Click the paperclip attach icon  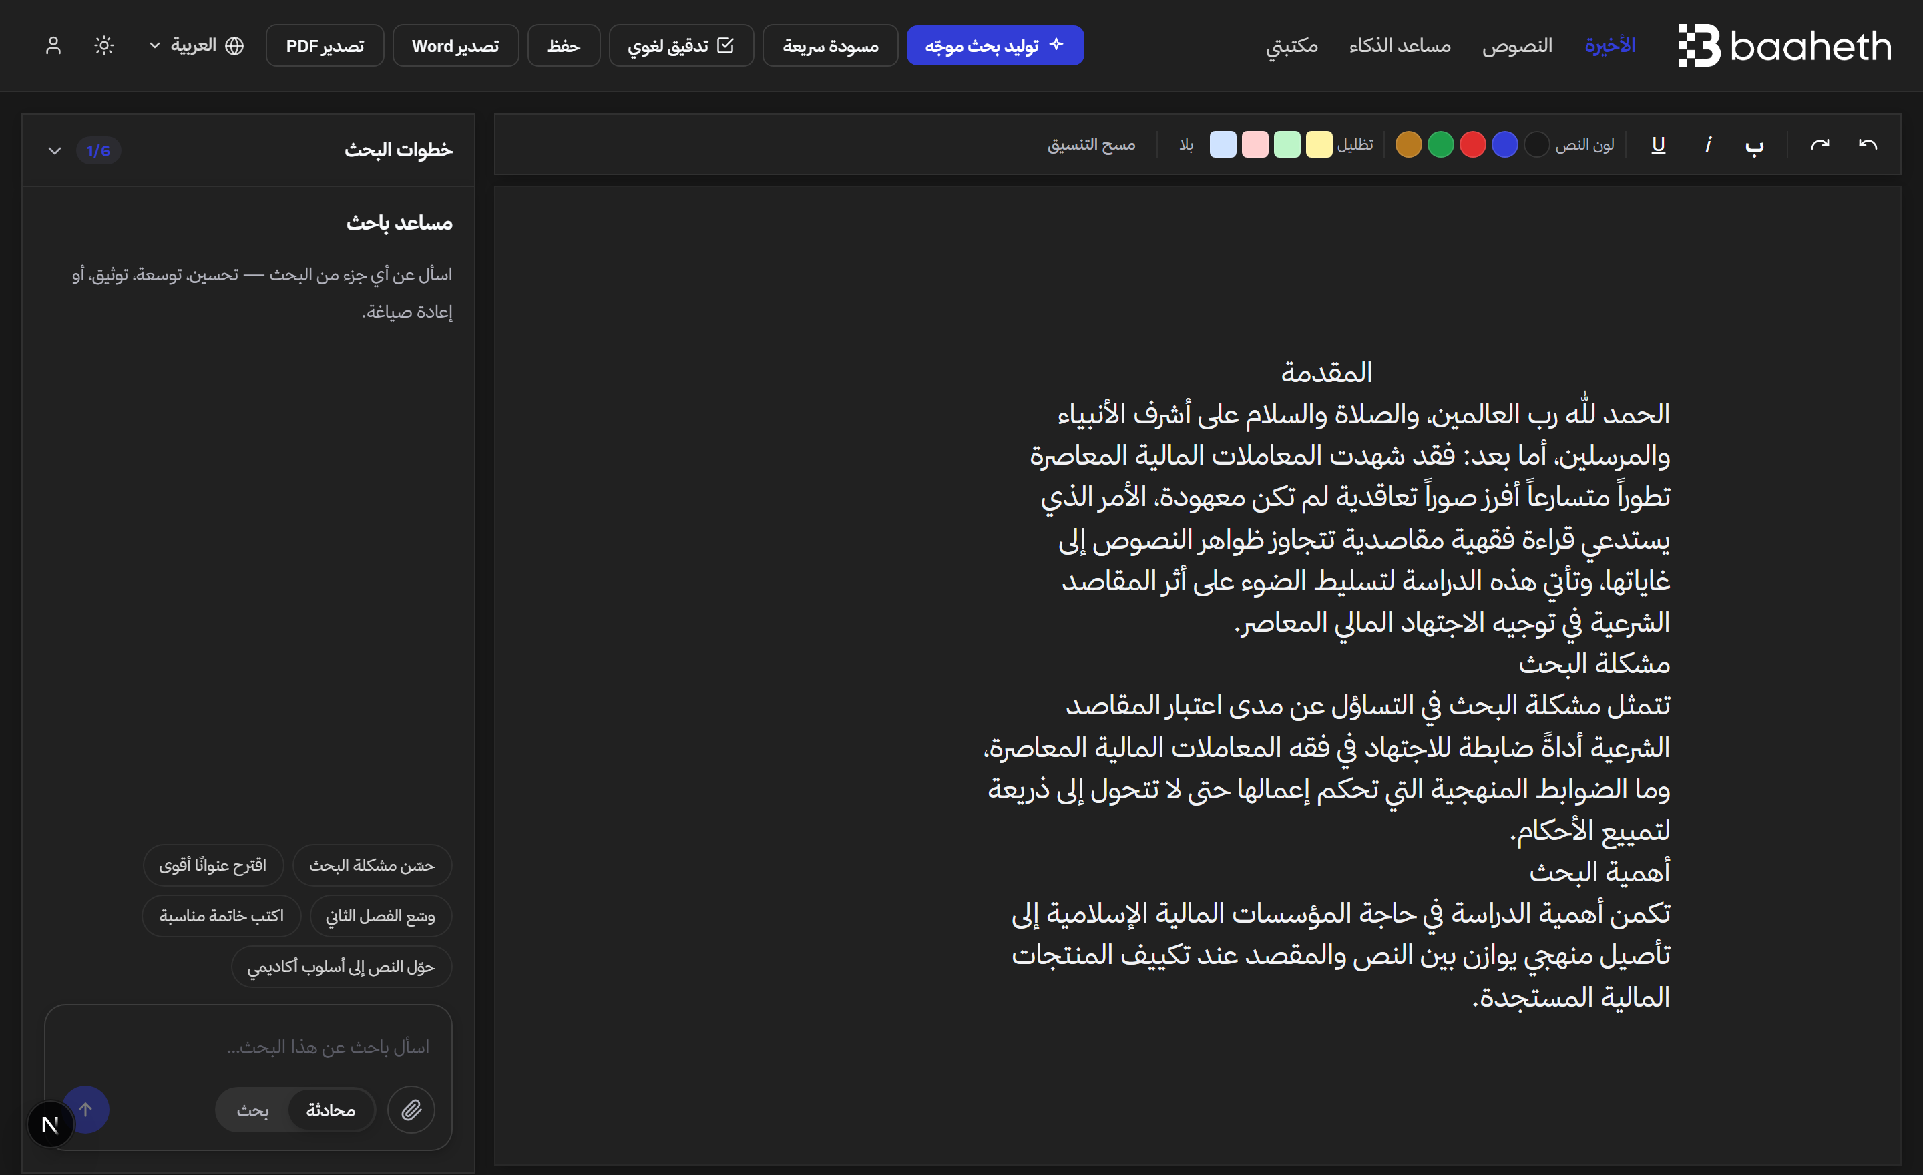coord(411,1109)
